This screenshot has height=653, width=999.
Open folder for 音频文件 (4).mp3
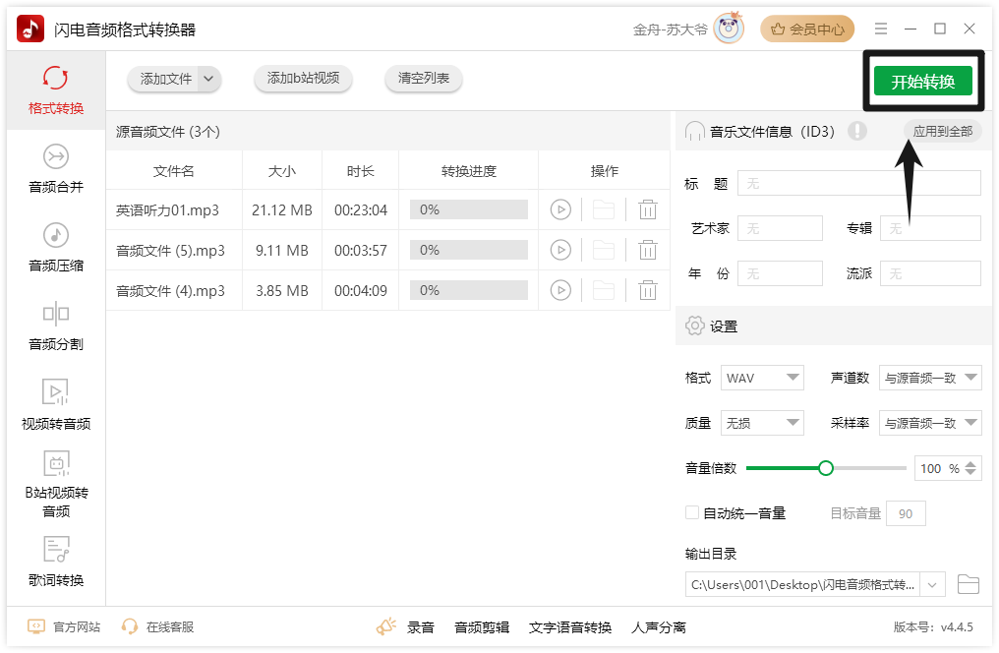pyautogui.click(x=604, y=290)
